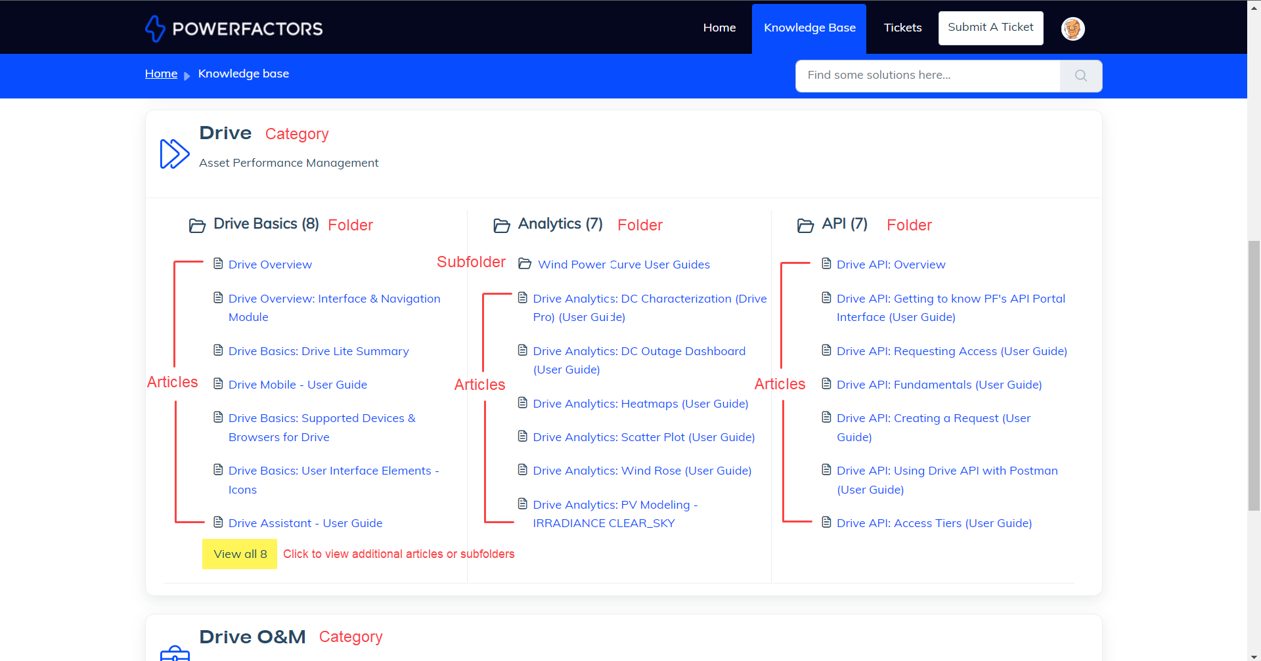
Task: Open Drive API: Fundamentals (User Guide)
Action: (939, 385)
